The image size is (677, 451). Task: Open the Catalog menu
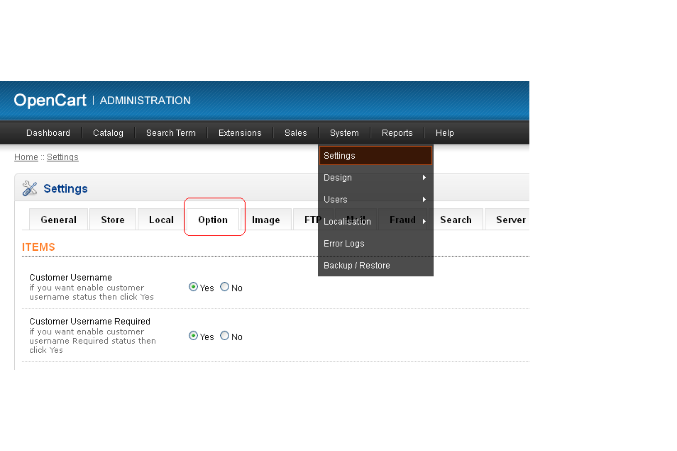108,133
